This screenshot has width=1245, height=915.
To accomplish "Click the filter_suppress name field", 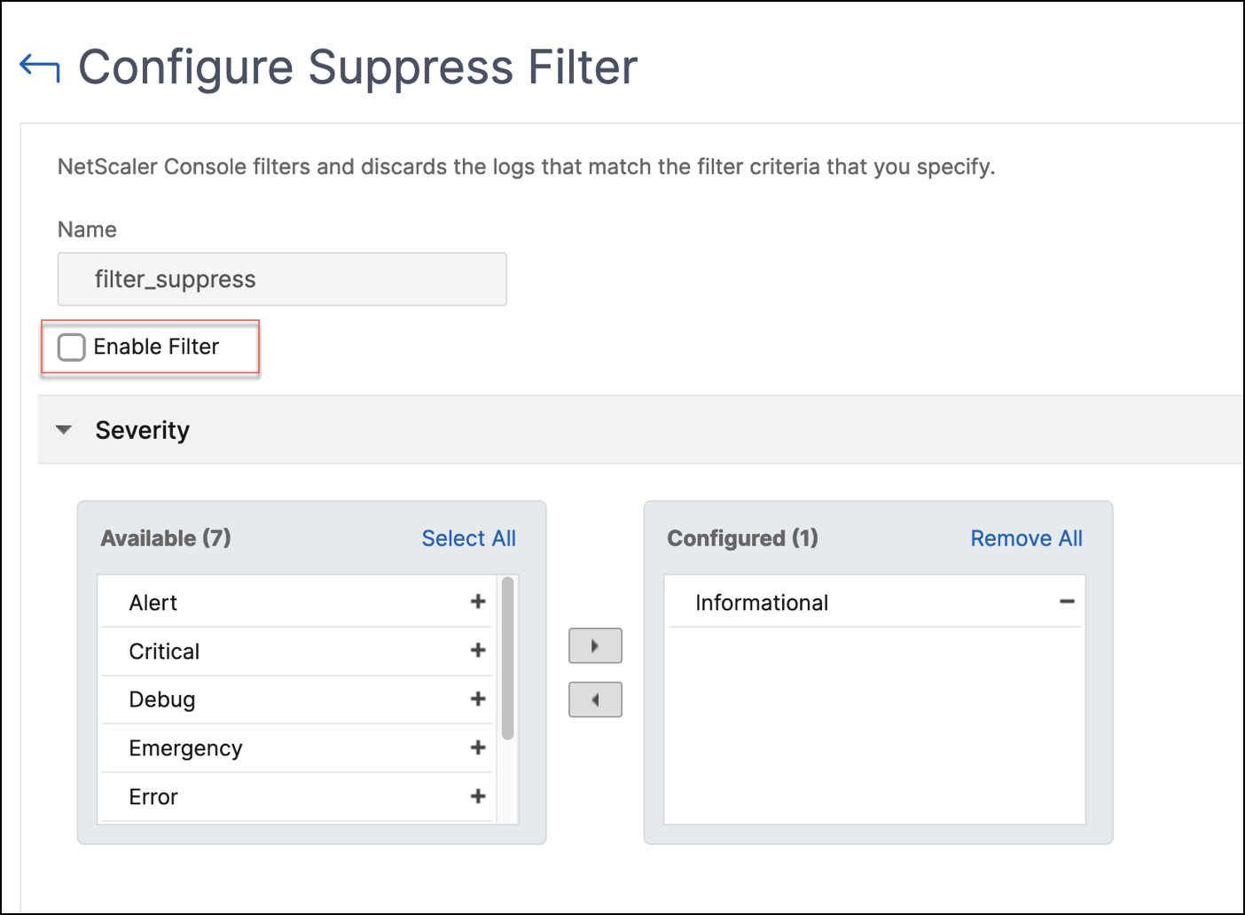I will (282, 279).
